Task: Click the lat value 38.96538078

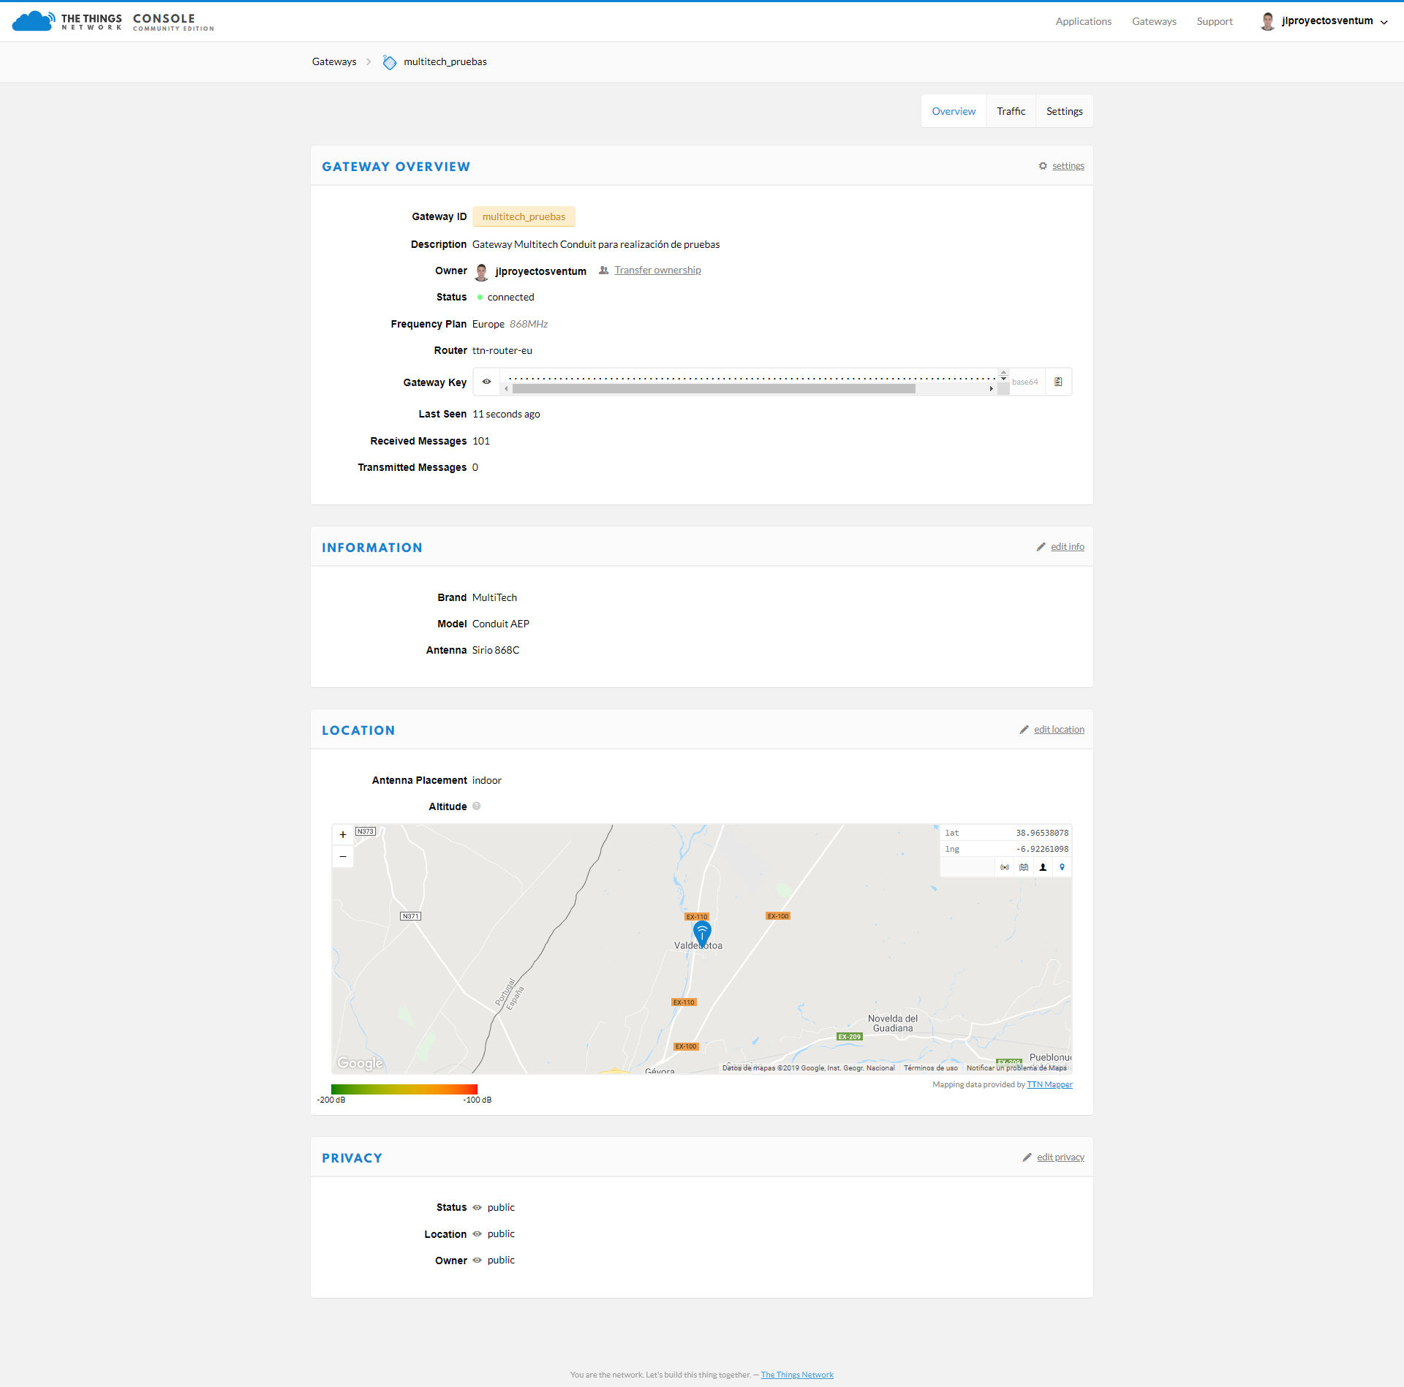Action: click(1041, 833)
